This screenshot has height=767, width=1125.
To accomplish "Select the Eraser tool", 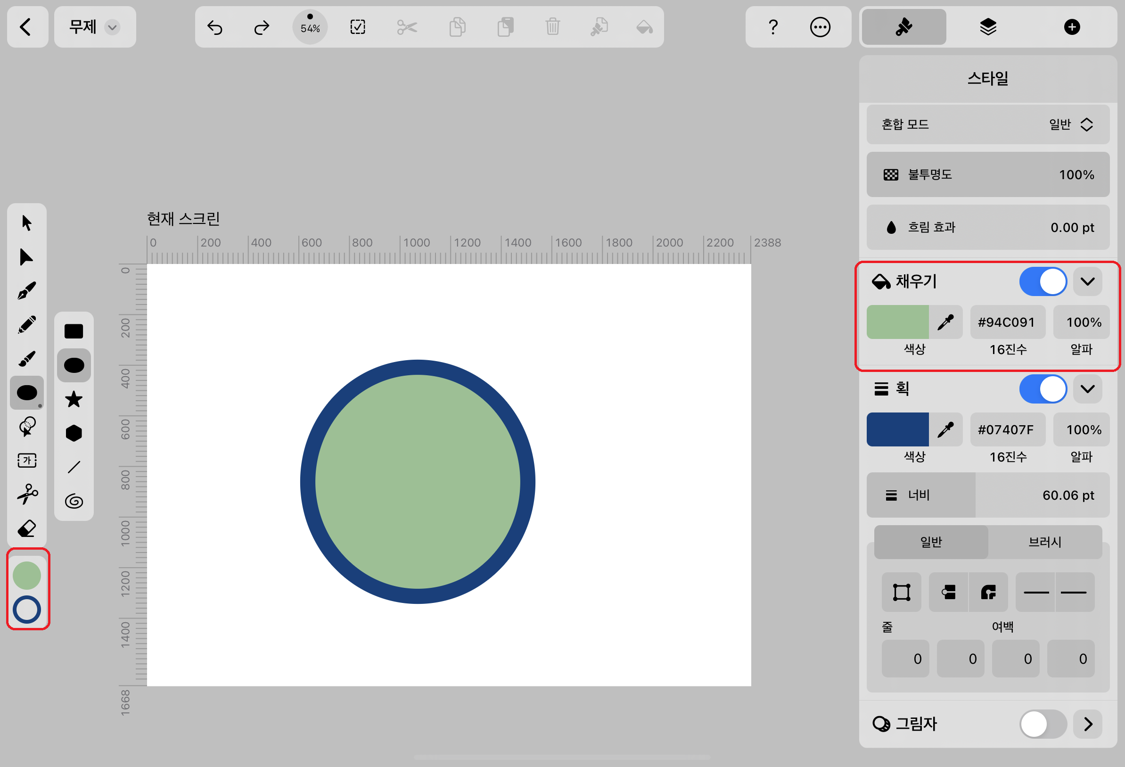I will coord(26,528).
